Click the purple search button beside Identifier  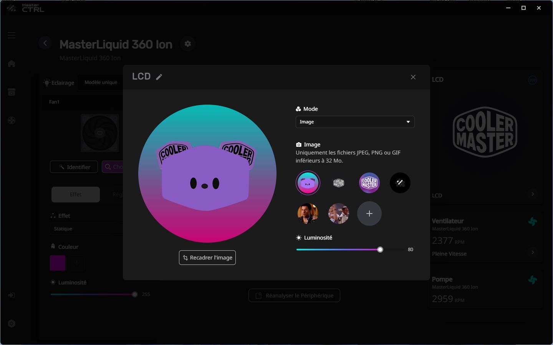(112, 167)
